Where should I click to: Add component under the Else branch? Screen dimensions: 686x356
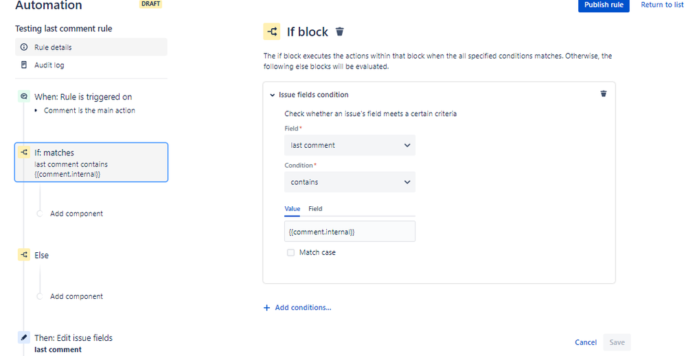(x=76, y=296)
